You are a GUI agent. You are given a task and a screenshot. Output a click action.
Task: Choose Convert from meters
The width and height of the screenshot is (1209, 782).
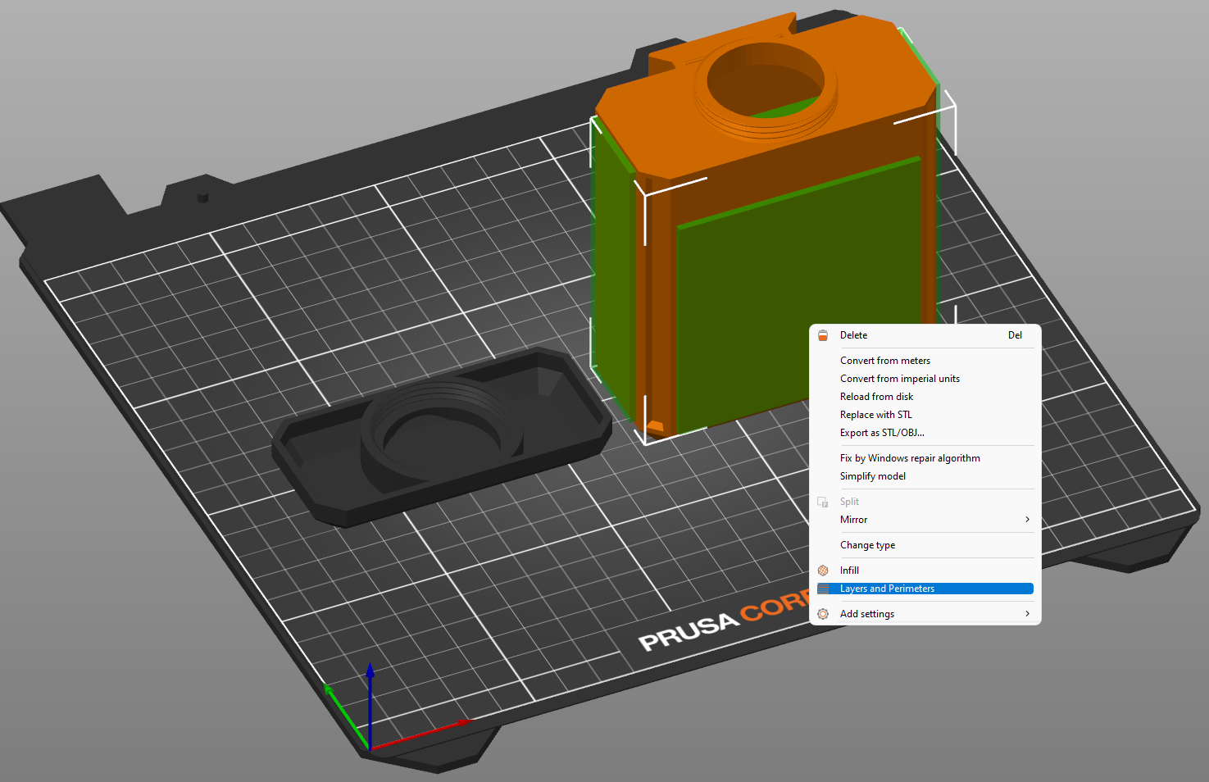[884, 361]
